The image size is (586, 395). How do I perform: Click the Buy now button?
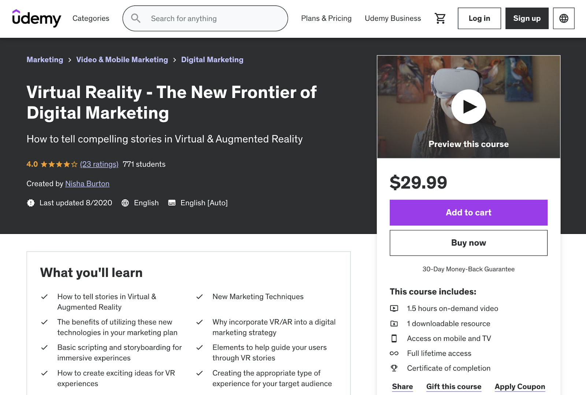pos(468,243)
